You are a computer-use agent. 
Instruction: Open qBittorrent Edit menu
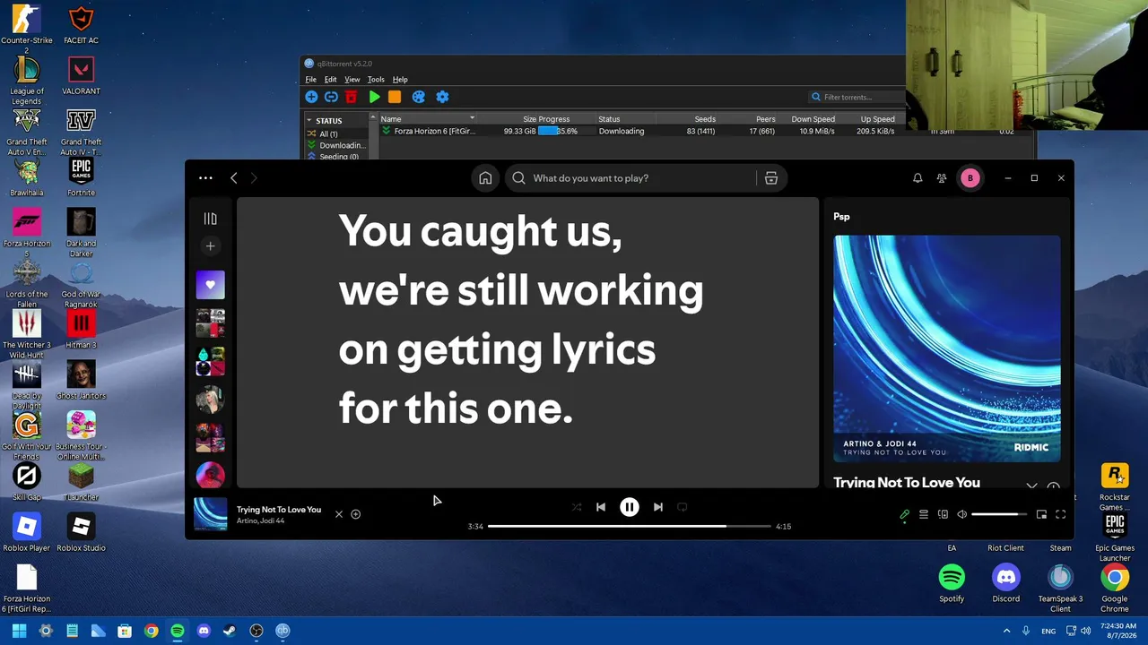[331, 80]
